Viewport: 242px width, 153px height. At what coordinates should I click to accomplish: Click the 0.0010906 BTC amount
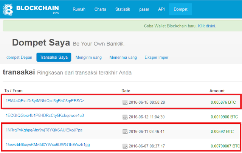[x=224, y=117]
